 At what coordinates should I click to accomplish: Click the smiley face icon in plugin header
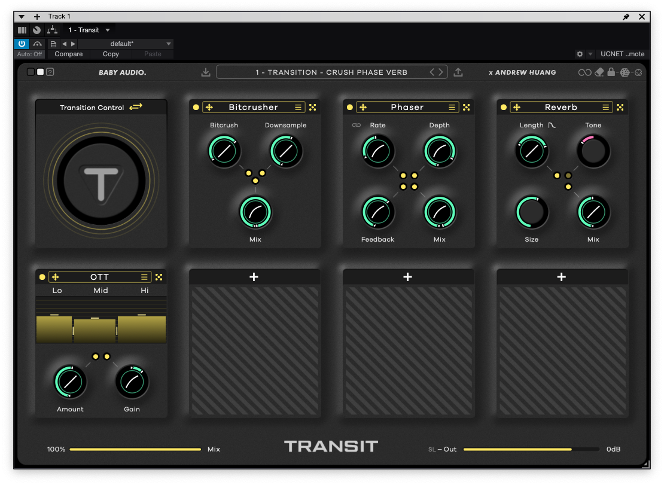[638, 72]
